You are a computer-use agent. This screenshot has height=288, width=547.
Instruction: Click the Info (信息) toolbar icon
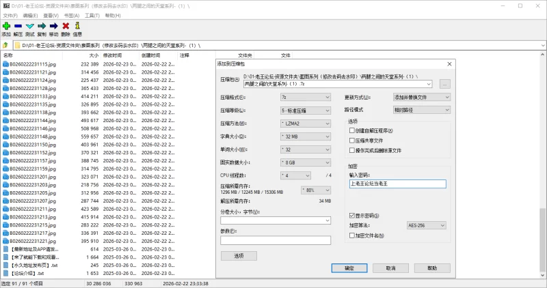[x=77, y=26]
